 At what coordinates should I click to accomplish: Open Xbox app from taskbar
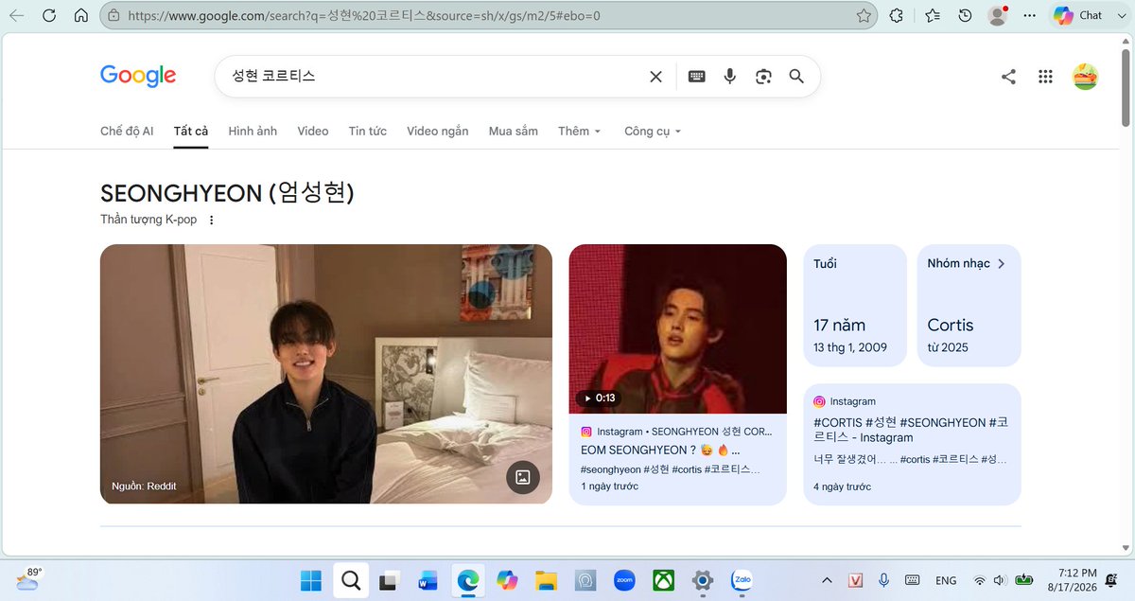(x=663, y=580)
